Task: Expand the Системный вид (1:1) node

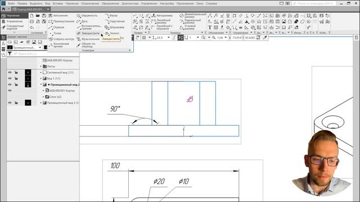Action: pos(41,72)
